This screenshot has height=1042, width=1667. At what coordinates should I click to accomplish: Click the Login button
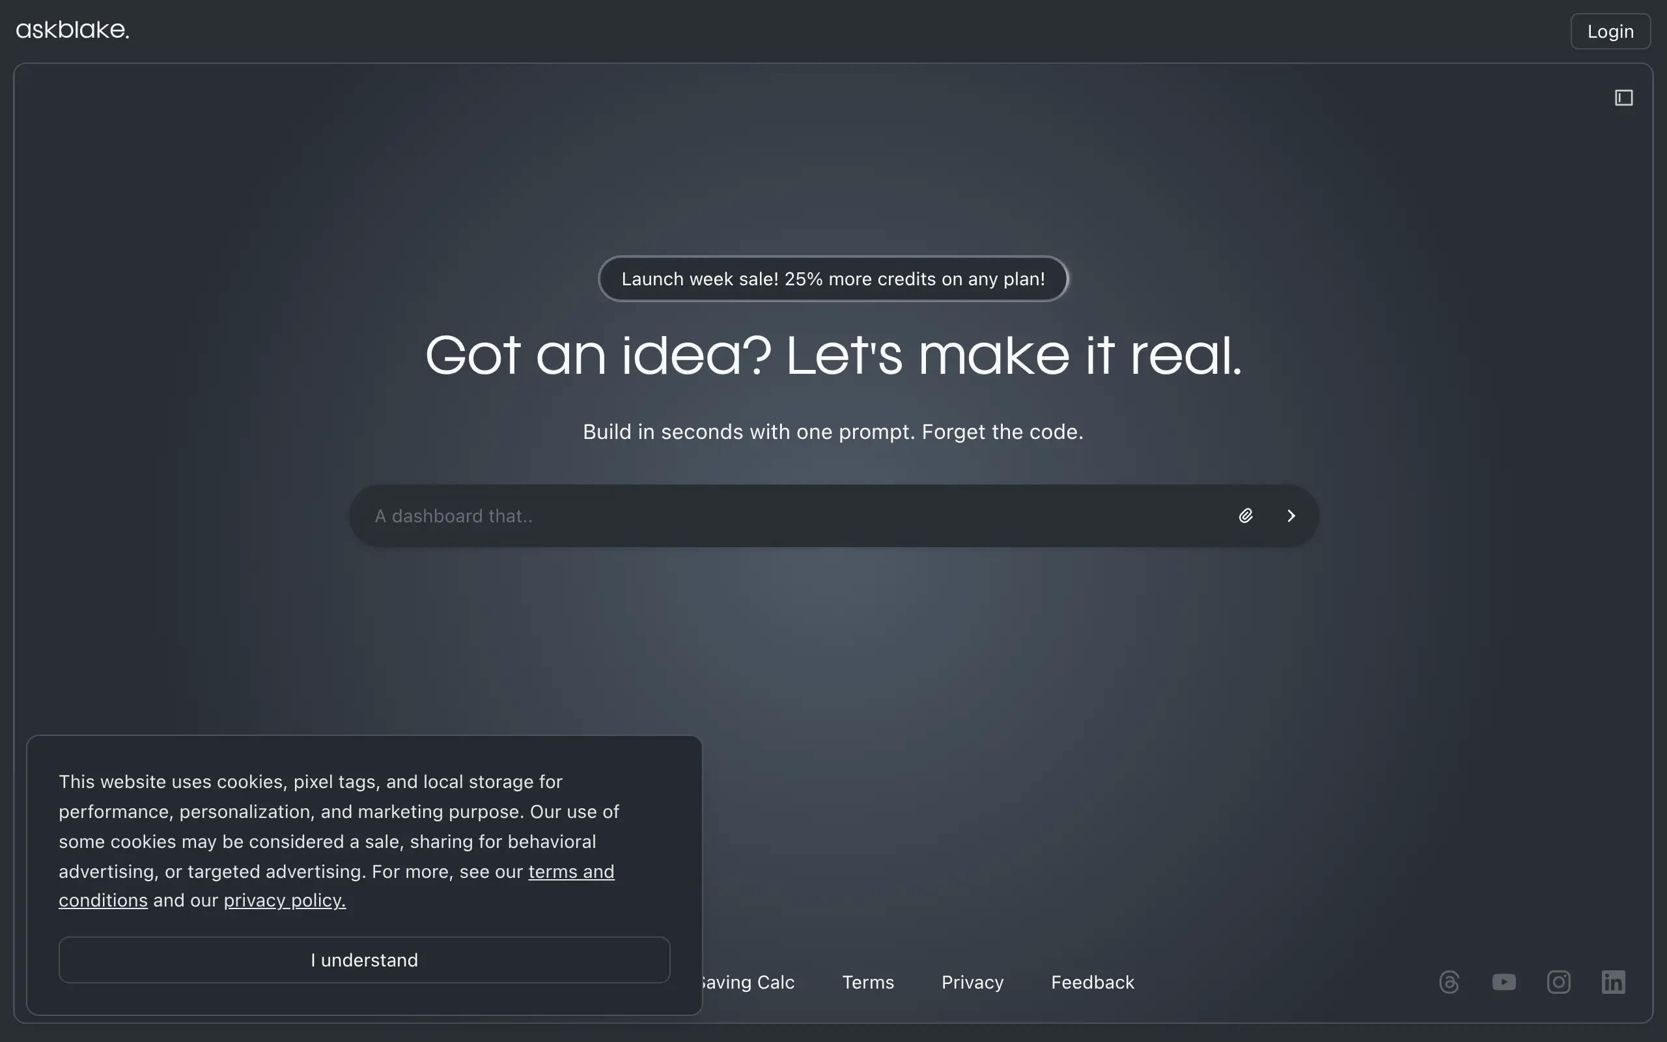click(1610, 31)
